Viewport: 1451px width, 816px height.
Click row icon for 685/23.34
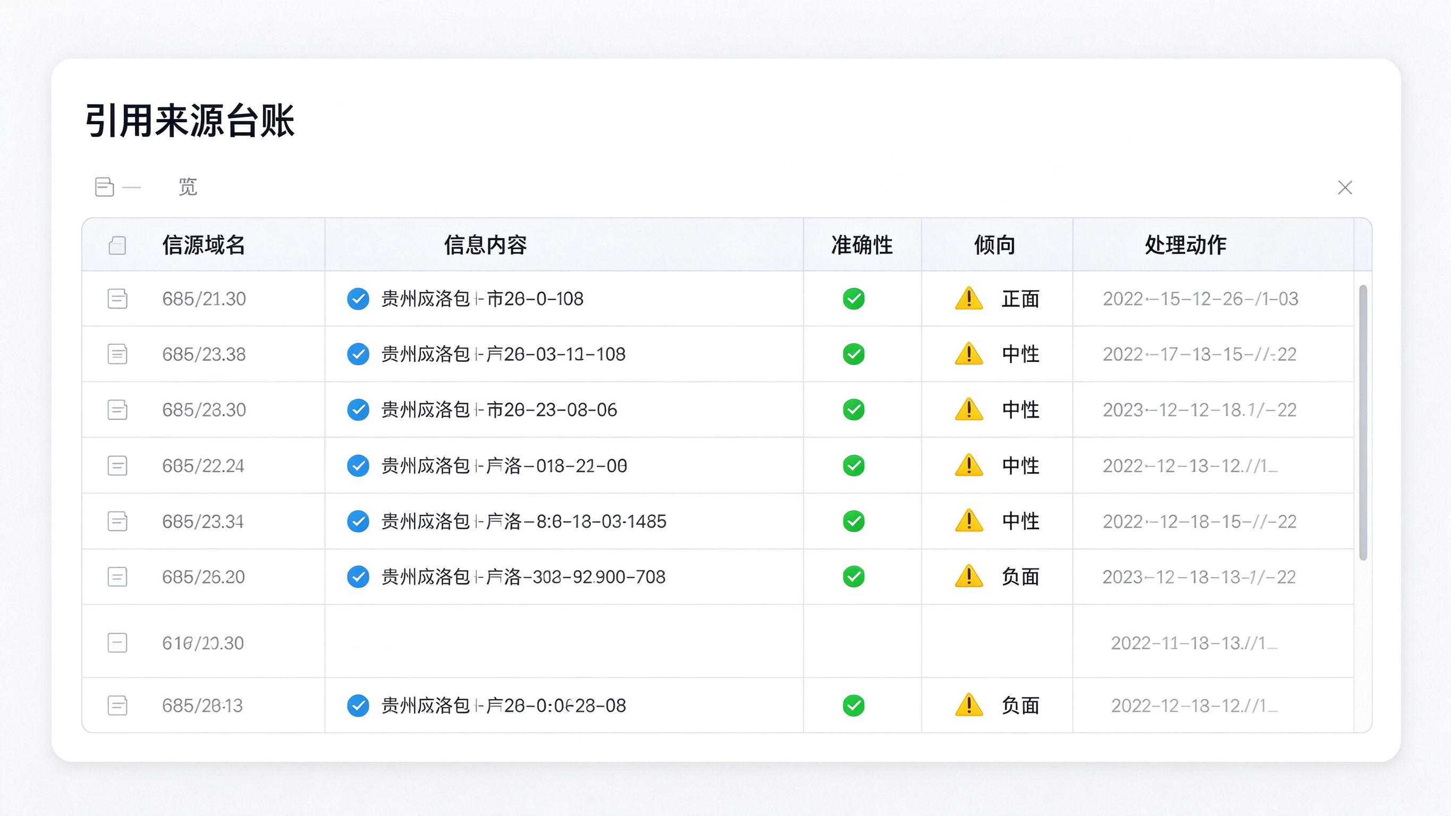117,521
